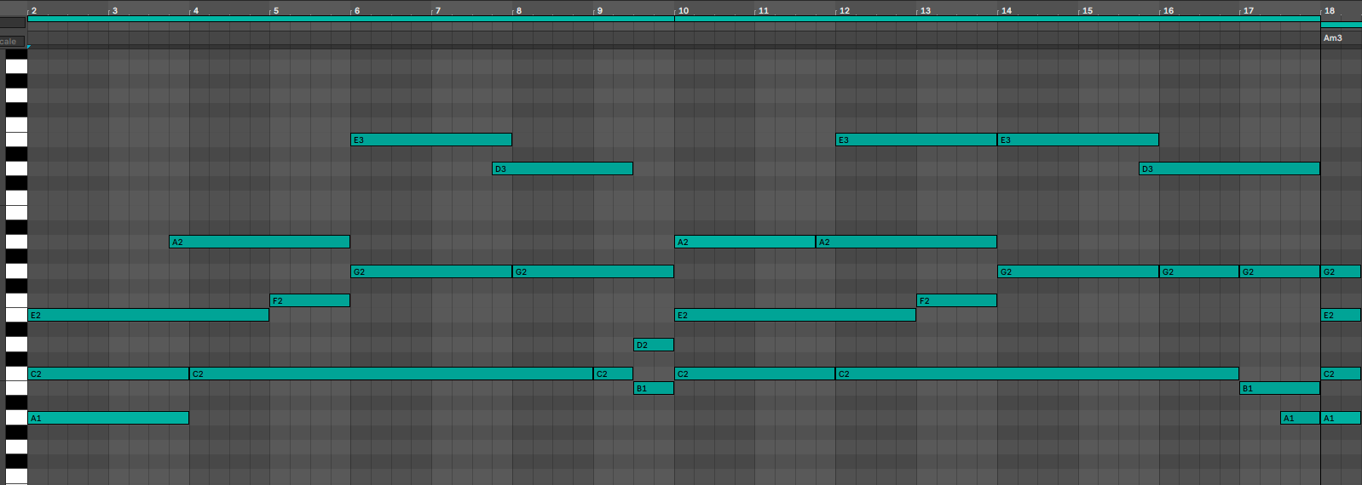The width and height of the screenshot is (1362, 485).
Task: Select the first D3 note near bar 8
Action: point(563,168)
